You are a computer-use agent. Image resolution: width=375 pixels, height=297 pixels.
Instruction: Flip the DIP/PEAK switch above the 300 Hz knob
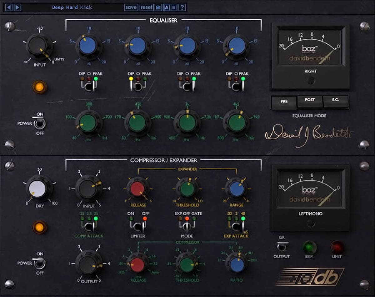coord(89,87)
